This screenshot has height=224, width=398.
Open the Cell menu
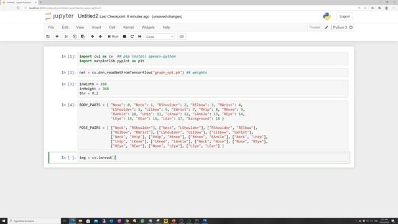[112, 27]
